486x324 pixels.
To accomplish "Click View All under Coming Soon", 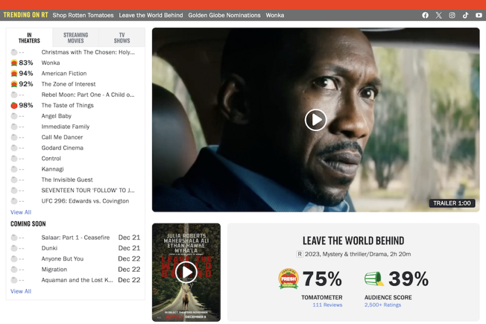I will (21, 291).
